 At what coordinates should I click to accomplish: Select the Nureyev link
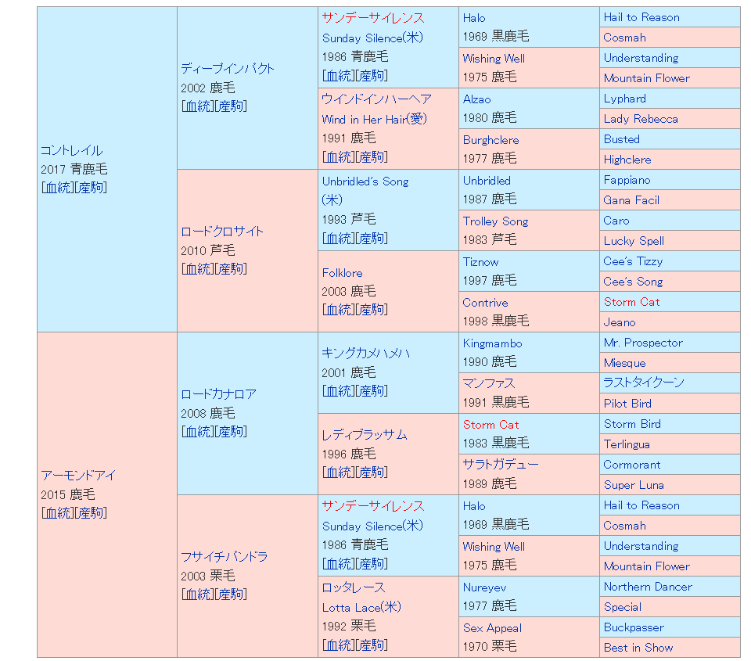click(484, 588)
